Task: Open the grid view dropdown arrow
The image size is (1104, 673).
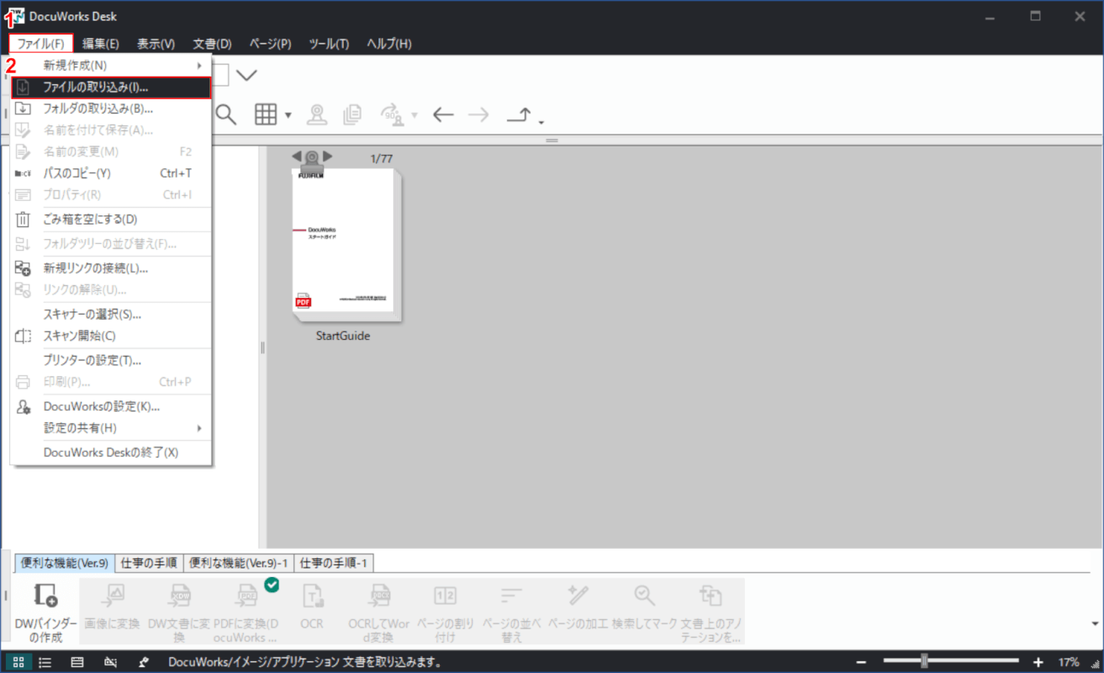Action: coord(288,115)
